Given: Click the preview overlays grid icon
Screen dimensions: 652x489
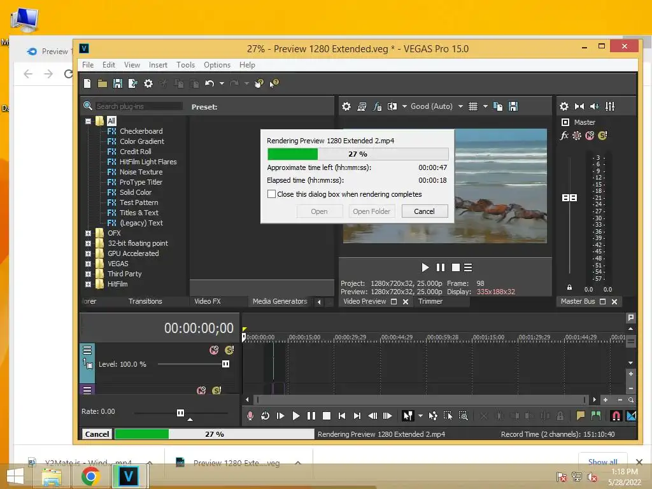Looking at the screenshot, I should click(x=473, y=106).
